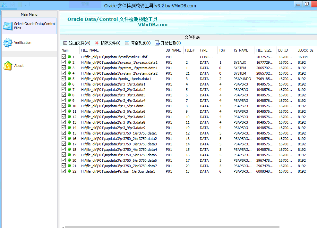
Task: Sort by FILE_NAME column header
Action: [x=122, y=50]
